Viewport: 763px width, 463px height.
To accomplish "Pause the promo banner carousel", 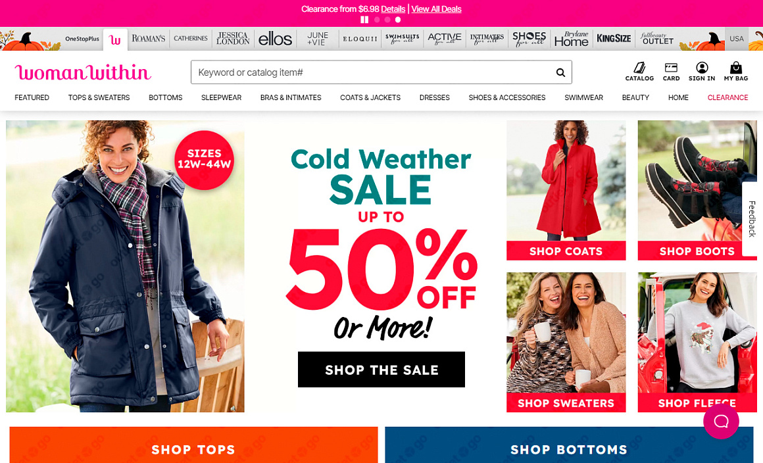I will (364, 20).
